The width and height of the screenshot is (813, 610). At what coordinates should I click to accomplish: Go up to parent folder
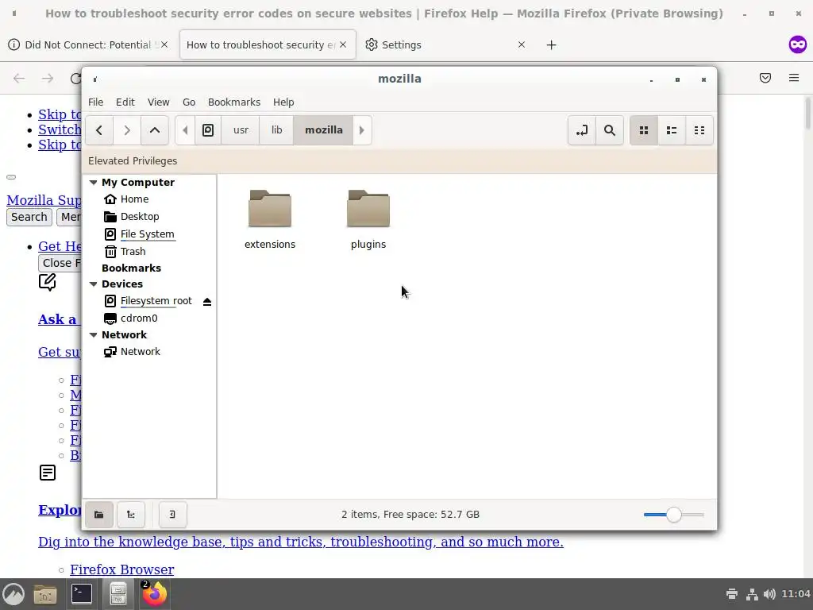tap(155, 130)
